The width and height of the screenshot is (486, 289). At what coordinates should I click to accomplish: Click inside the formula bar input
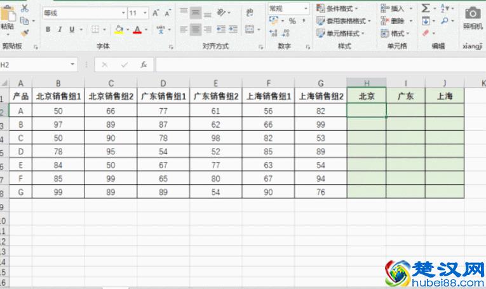[x=320, y=65]
